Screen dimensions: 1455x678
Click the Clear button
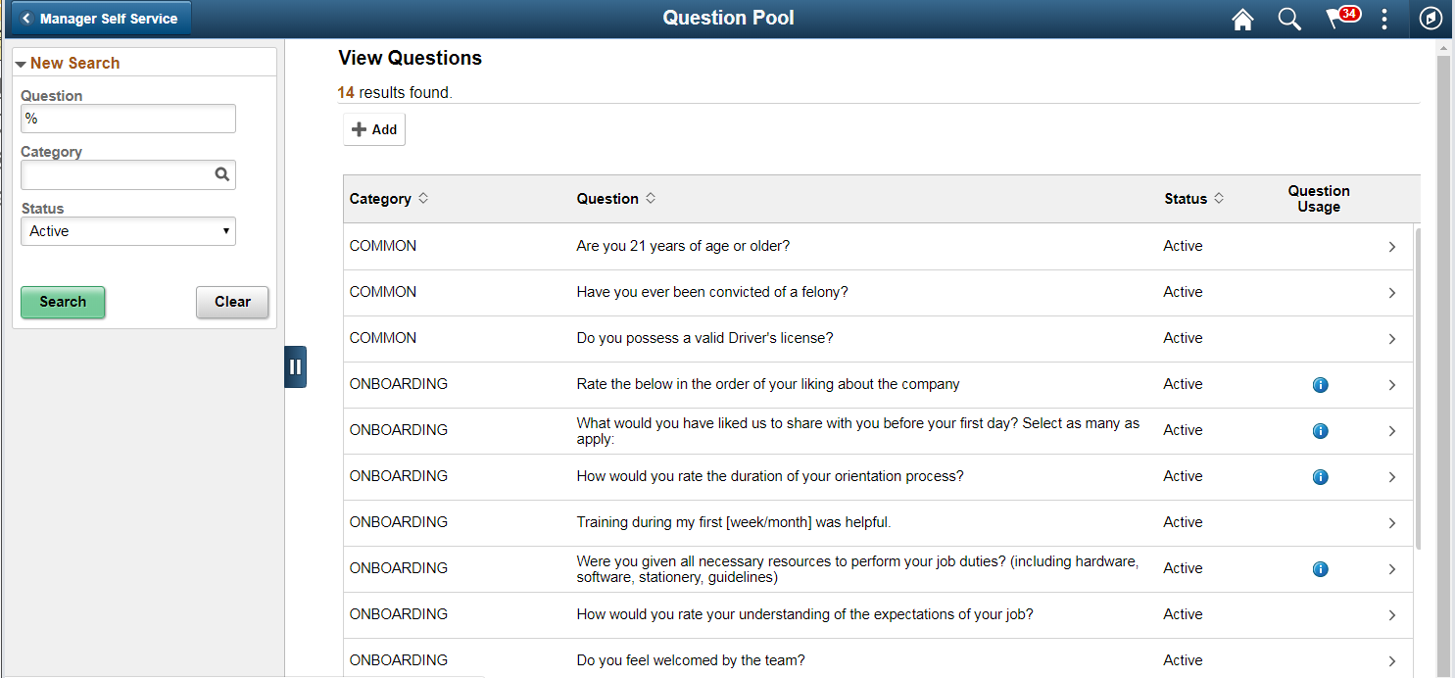(232, 302)
